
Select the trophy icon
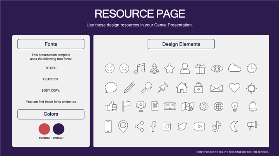[x=140, y=106]
